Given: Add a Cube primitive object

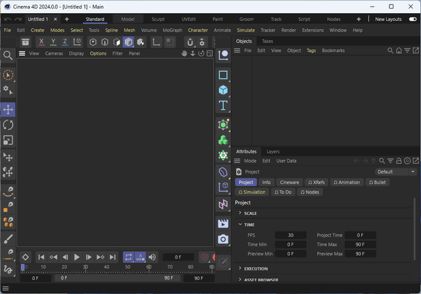Looking at the screenshot, I should [x=224, y=90].
